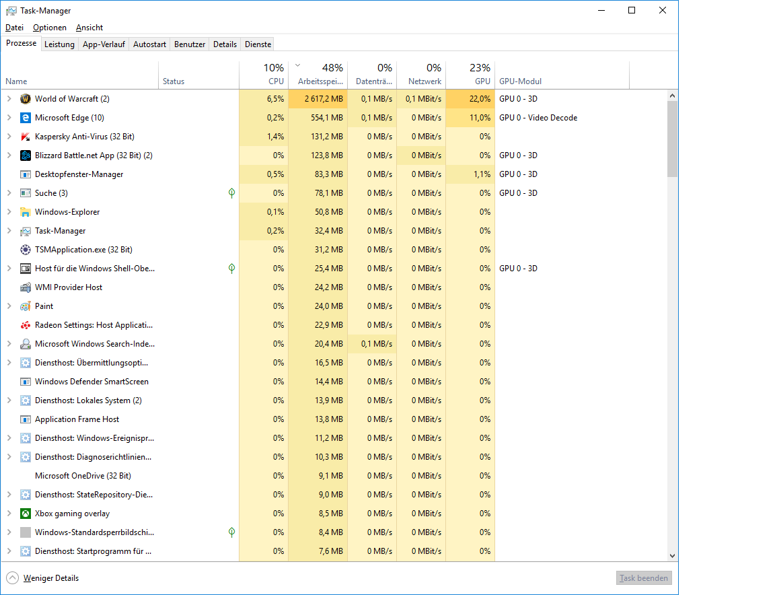Open the Ansicht menu
The height and width of the screenshot is (595, 775).
tap(89, 28)
